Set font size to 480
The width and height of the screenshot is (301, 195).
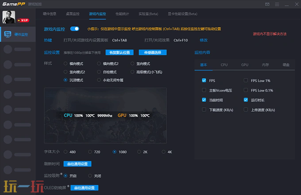pos(66,152)
